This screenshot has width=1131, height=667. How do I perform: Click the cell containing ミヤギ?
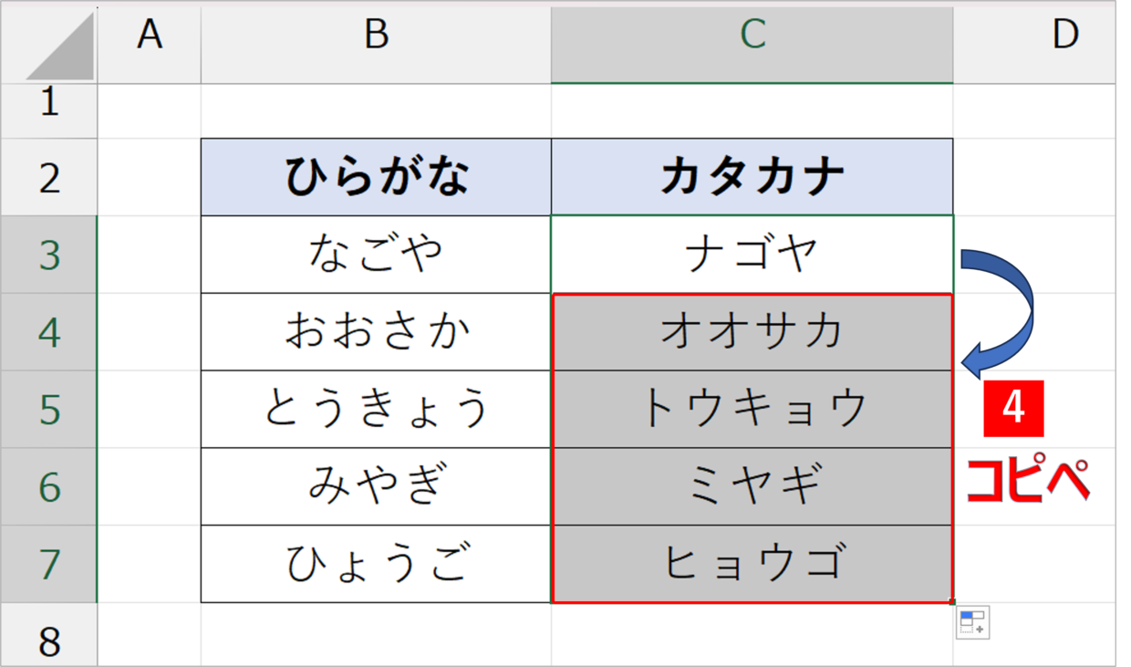click(x=752, y=486)
